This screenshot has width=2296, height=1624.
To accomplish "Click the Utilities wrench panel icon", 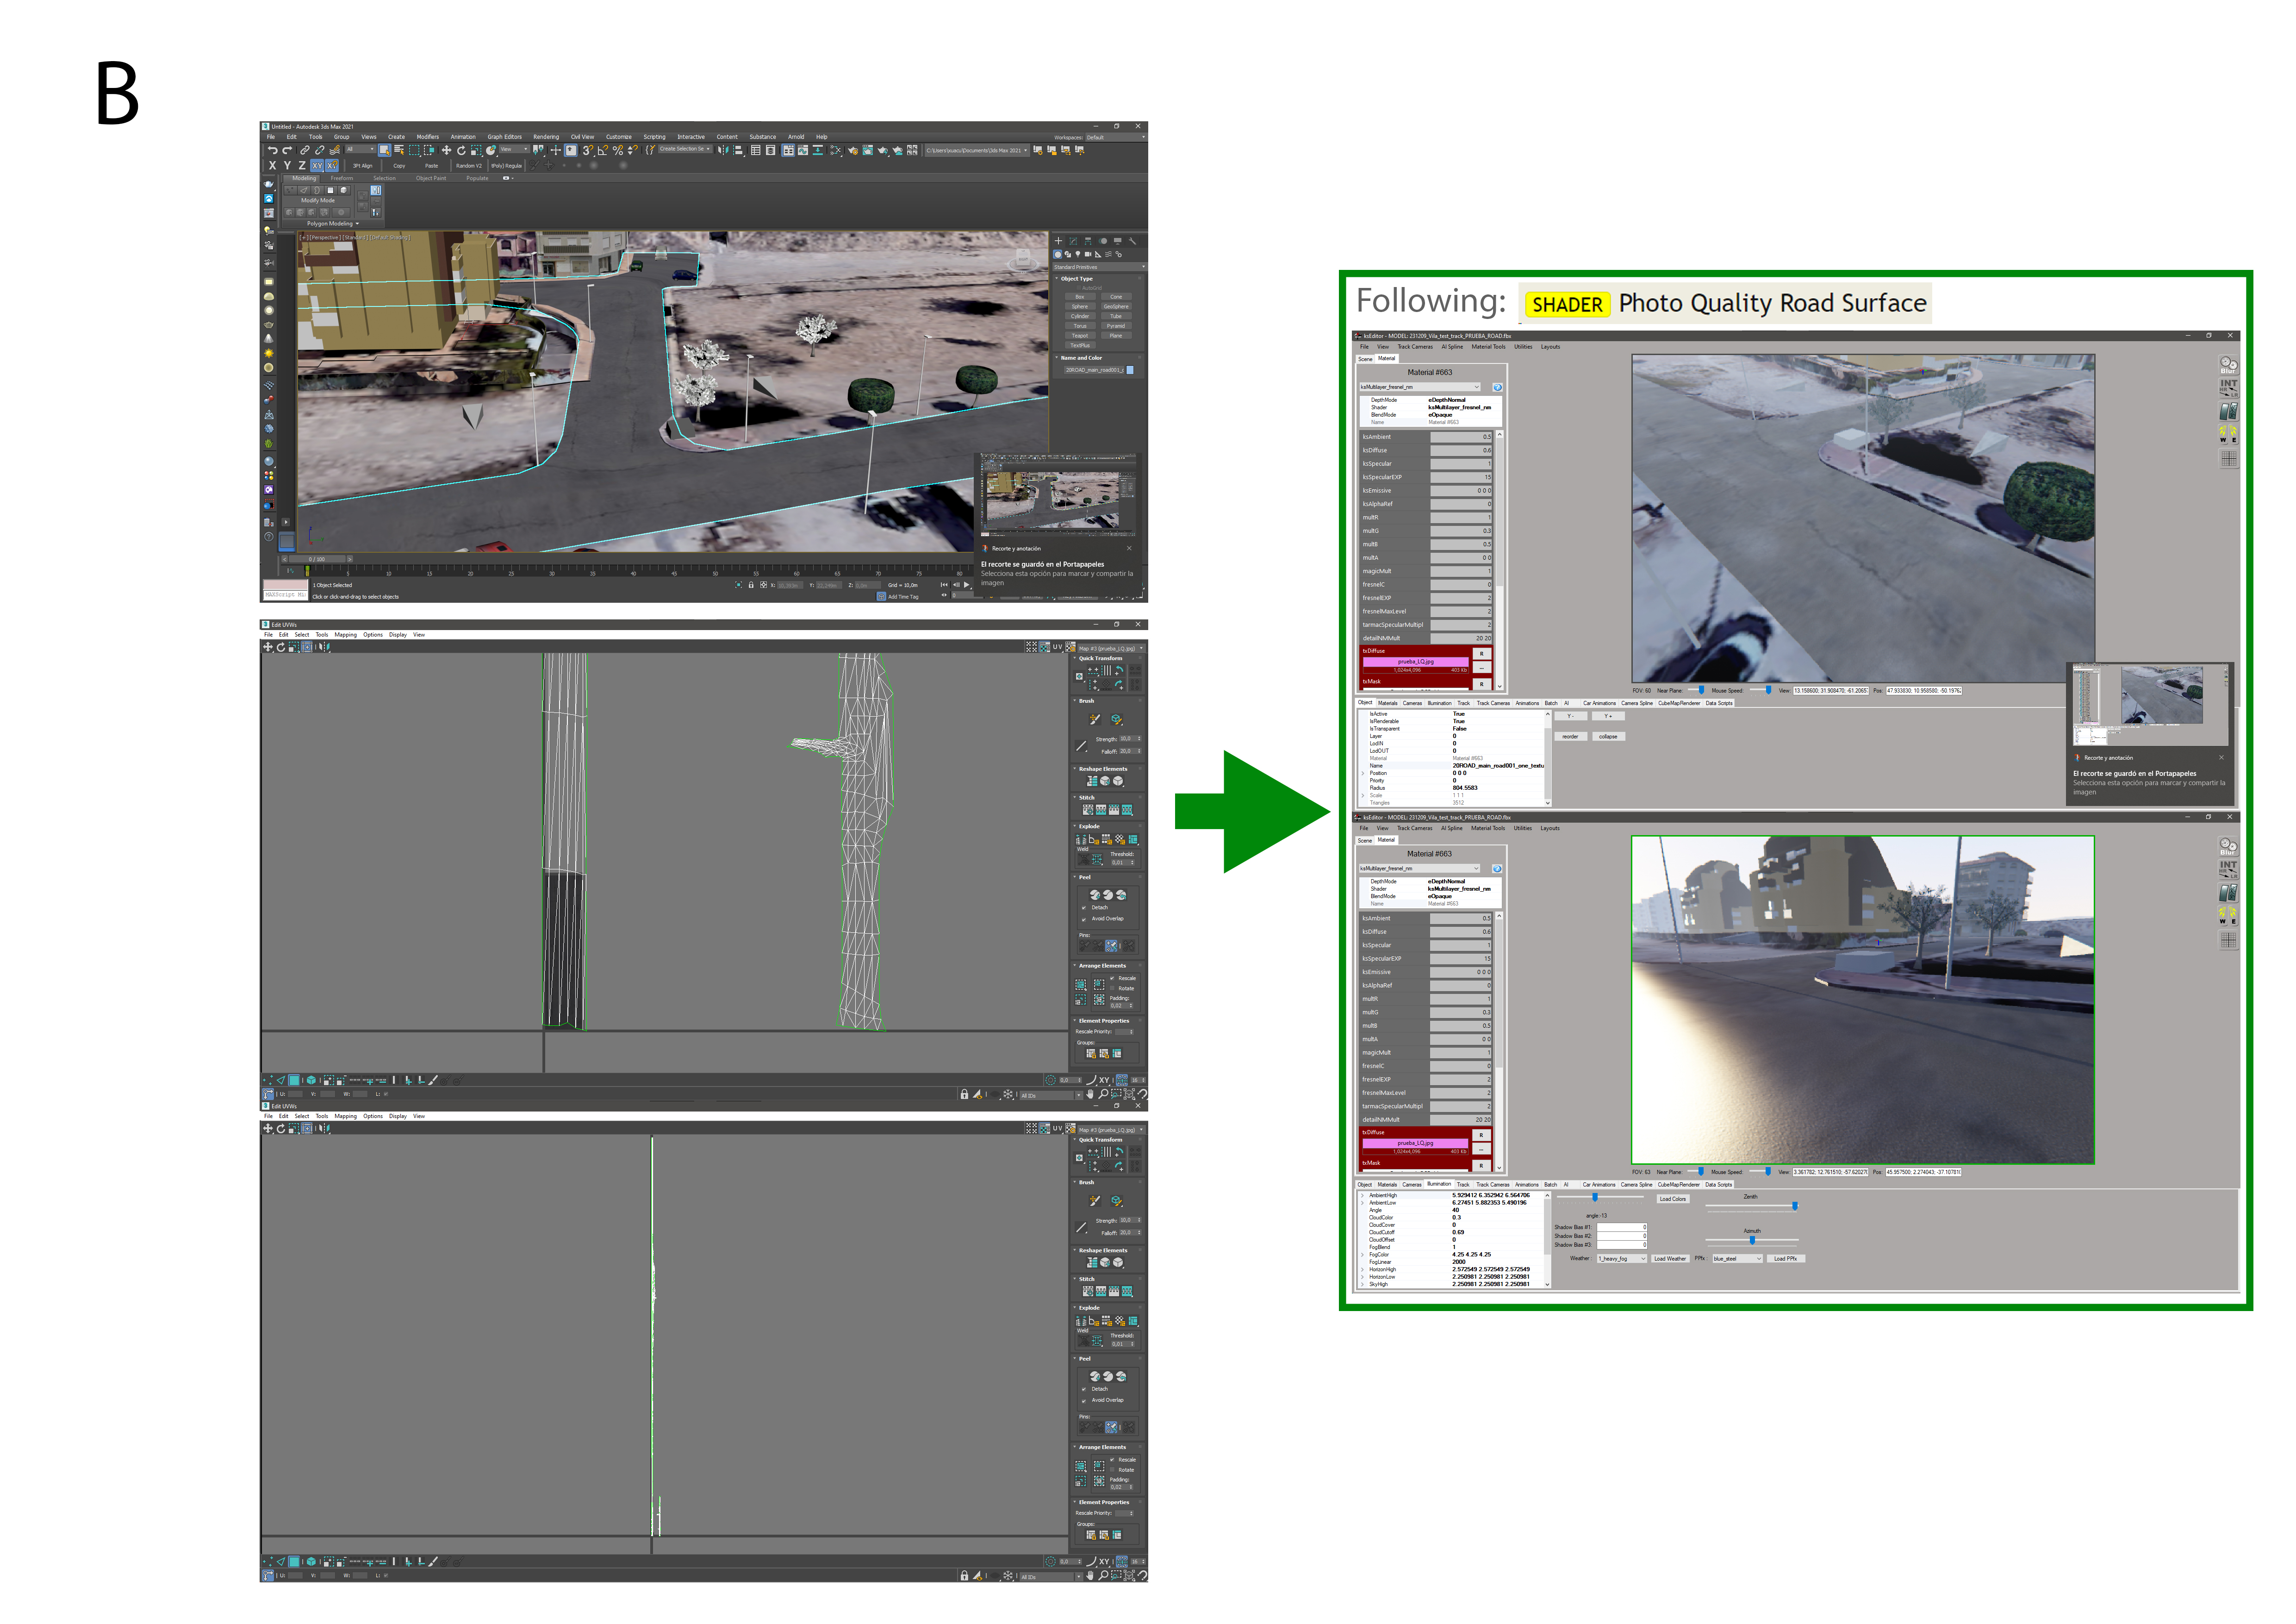I will click(1133, 241).
